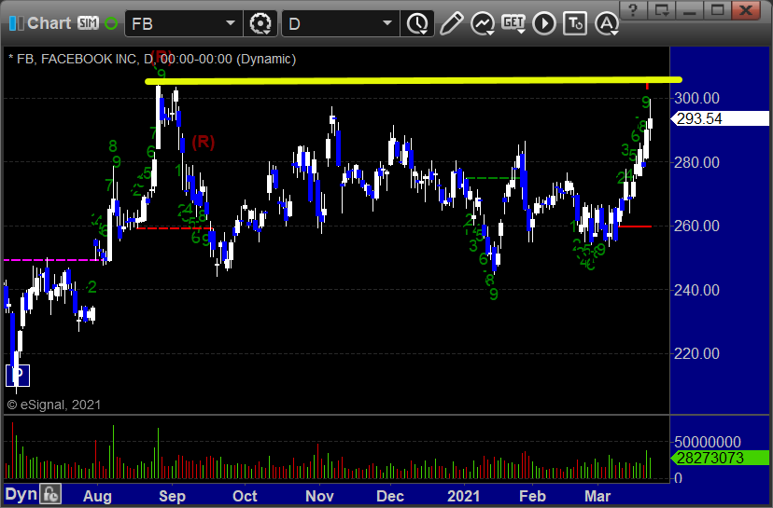Click the Sep label on time axis
The width and height of the screenshot is (773, 508).
click(x=172, y=496)
